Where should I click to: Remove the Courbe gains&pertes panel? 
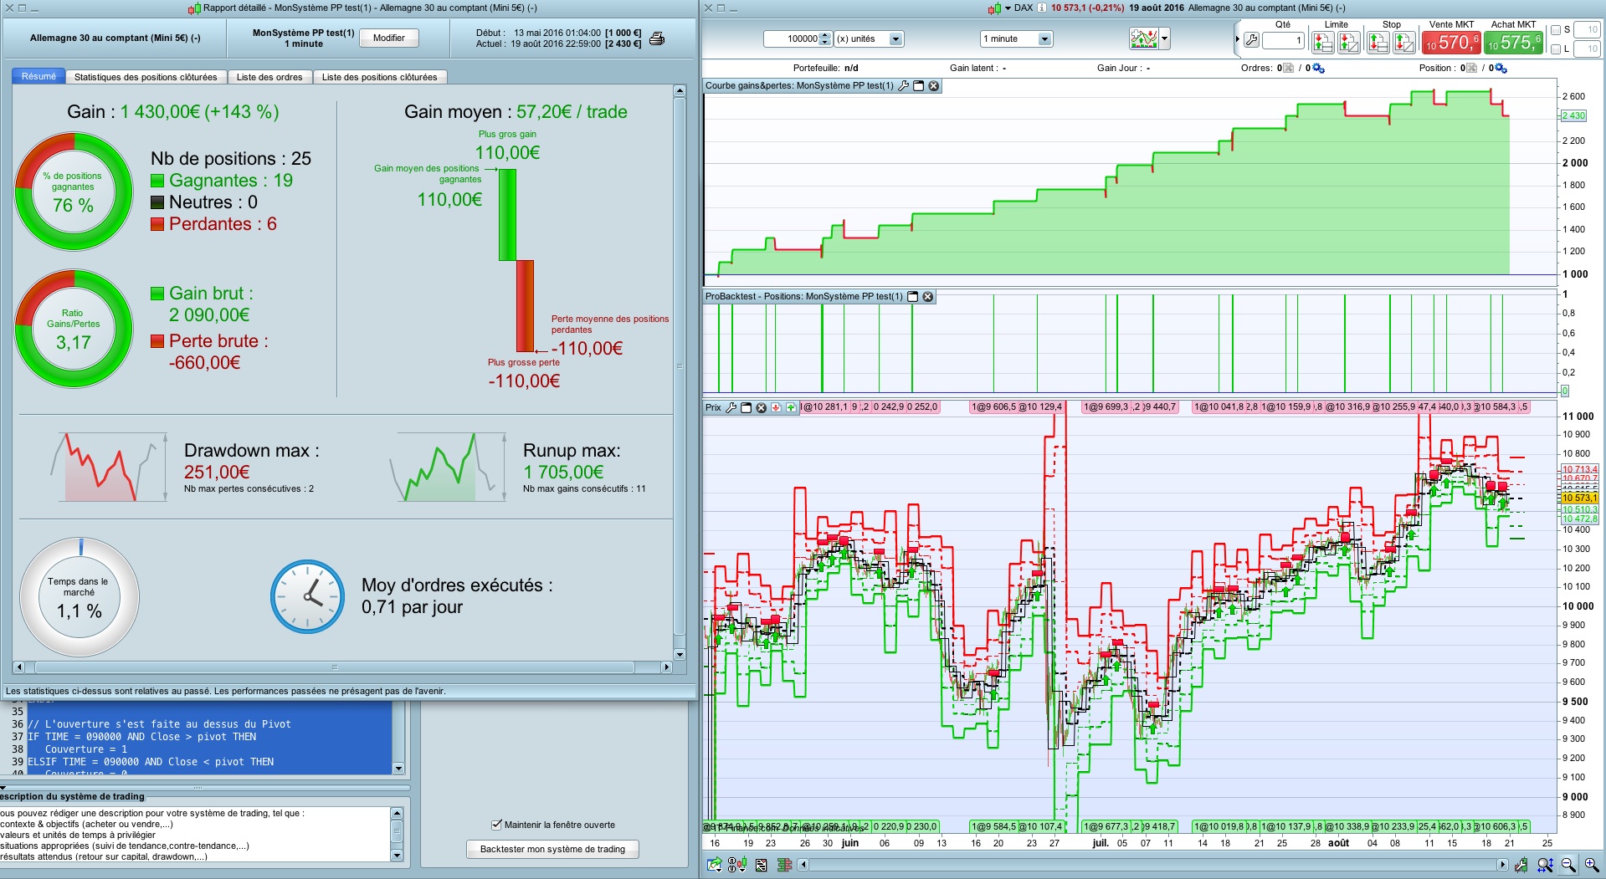tap(933, 85)
